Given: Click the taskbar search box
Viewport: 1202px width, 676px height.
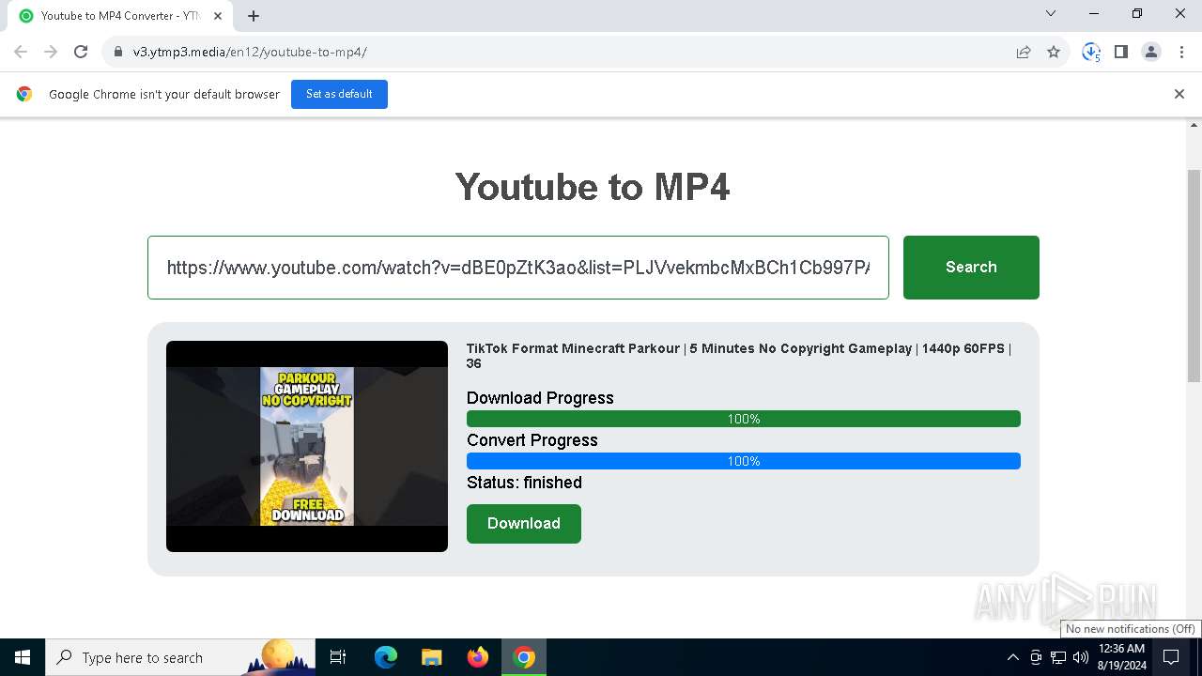Looking at the screenshot, I should click(180, 657).
